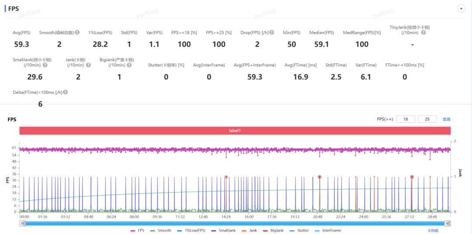Screen dimensions: 472x234
Task: Click help icon beside Drop(FPS) [/h]
Action: (x=271, y=33)
